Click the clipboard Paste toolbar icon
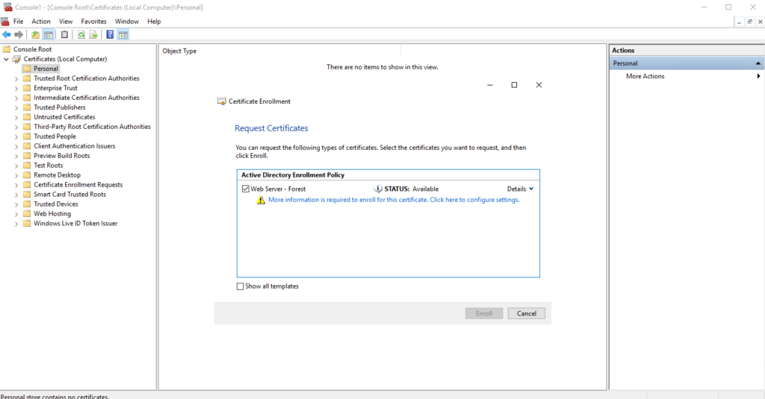The width and height of the screenshot is (765, 399). pos(64,35)
